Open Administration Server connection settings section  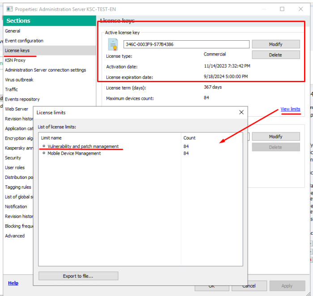tap(46, 70)
